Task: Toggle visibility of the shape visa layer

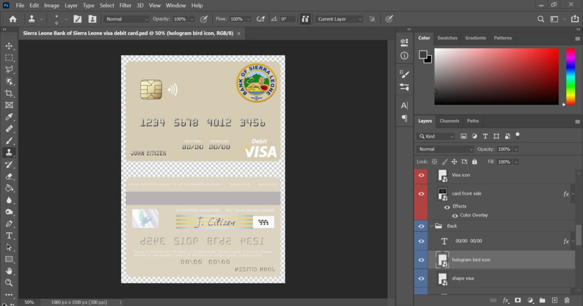Action: tap(421, 278)
